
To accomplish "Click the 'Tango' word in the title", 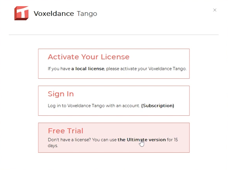I will 87,14.
